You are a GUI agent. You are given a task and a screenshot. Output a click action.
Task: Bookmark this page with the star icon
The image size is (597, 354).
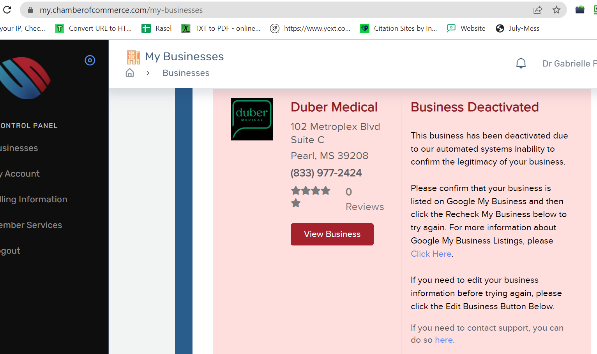click(556, 10)
